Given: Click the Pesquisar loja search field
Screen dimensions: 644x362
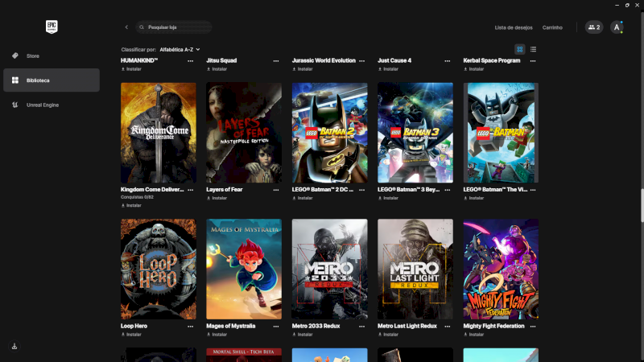Looking at the screenshot, I should (177, 27).
